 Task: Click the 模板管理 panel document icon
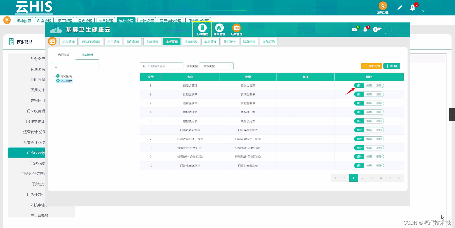[11, 42]
